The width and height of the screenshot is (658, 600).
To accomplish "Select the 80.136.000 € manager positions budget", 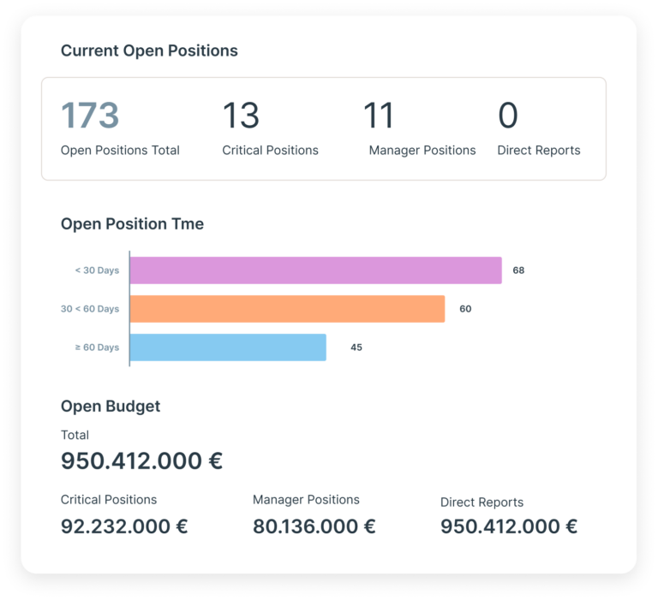I will pos(314,526).
